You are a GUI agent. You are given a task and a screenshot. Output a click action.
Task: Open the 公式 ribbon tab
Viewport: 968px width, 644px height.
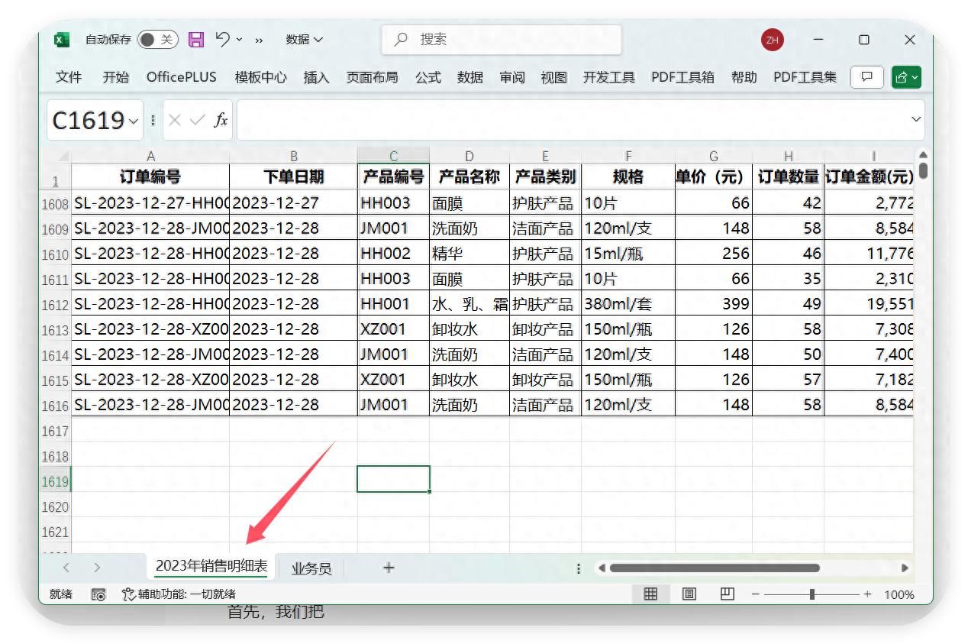point(428,77)
